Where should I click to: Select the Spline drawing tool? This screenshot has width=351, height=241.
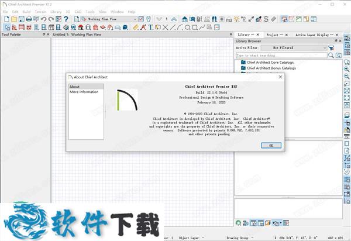202,27
